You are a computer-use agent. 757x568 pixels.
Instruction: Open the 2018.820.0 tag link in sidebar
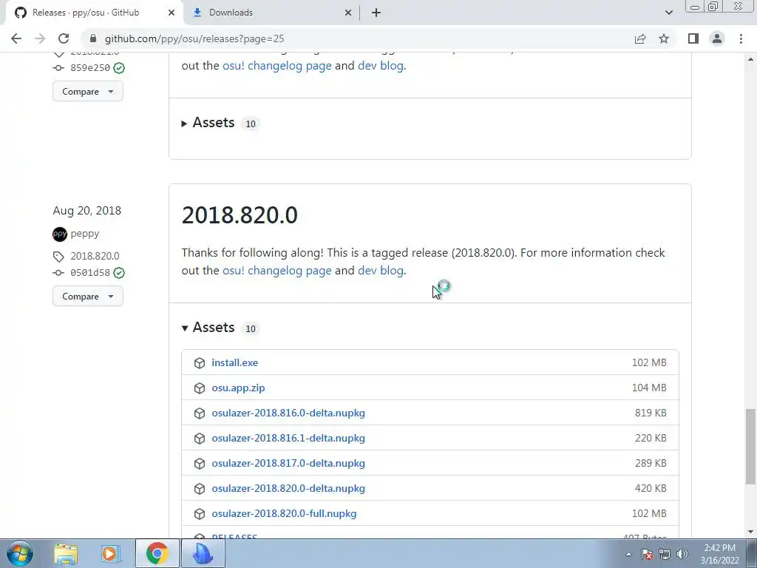[95, 256]
